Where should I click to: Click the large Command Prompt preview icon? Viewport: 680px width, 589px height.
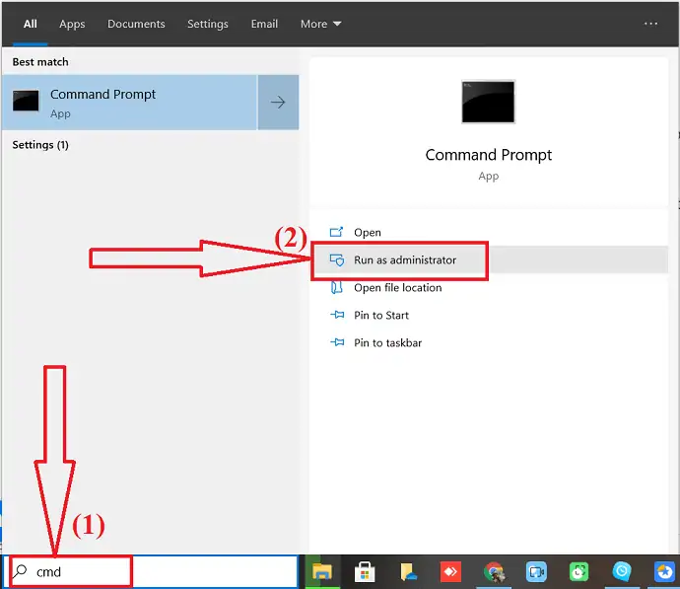click(488, 102)
